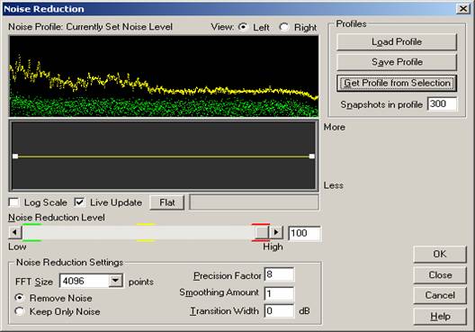Viewport: 475px width, 332px height.
Task: Click Get Profile from Selection
Action: coord(397,83)
